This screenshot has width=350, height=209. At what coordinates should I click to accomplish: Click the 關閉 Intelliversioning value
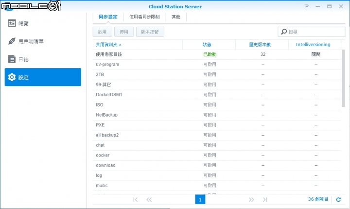pyautogui.click(x=315, y=54)
